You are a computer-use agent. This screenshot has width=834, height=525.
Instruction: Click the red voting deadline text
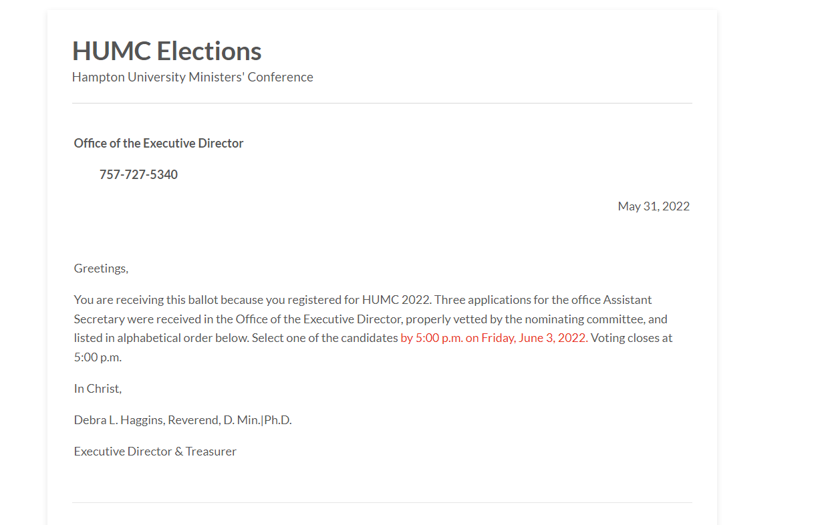494,337
